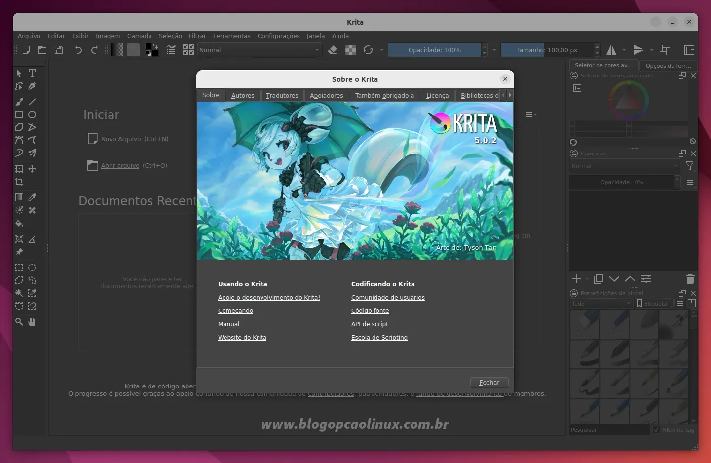Open the Tudo preset tag dropdown
The width and height of the screenshot is (711, 463).
[601, 304]
